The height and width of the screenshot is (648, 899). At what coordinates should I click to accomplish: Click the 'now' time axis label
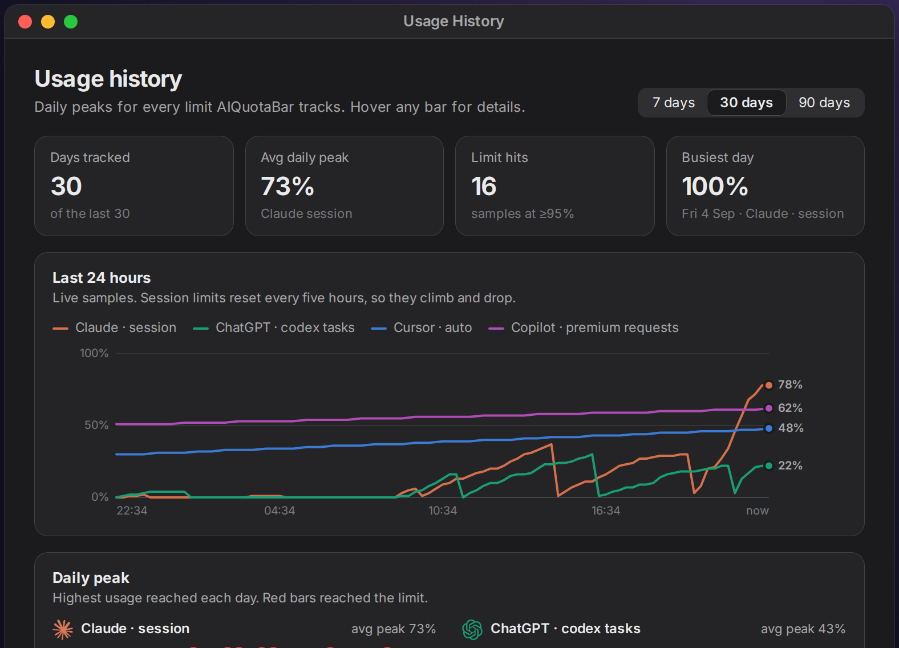coord(758,511)
